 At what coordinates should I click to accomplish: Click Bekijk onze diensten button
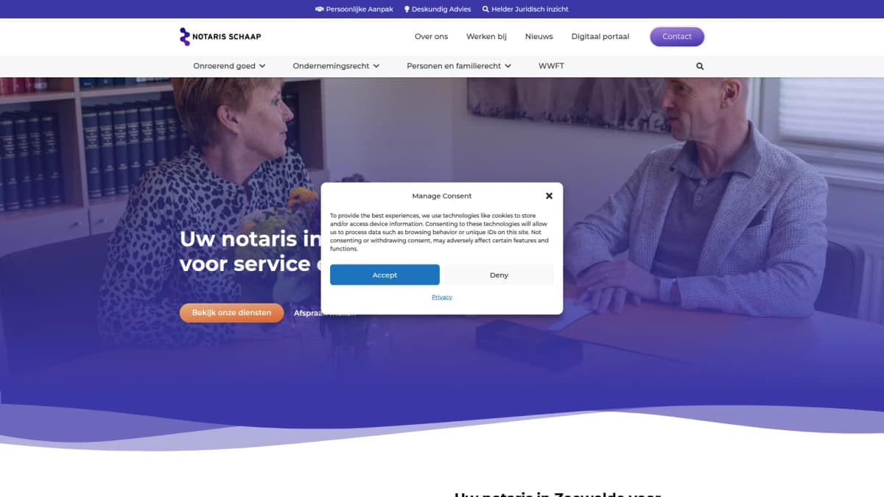point(231,313)
